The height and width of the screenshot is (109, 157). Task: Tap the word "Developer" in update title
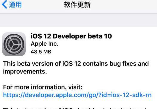[69, 36]
